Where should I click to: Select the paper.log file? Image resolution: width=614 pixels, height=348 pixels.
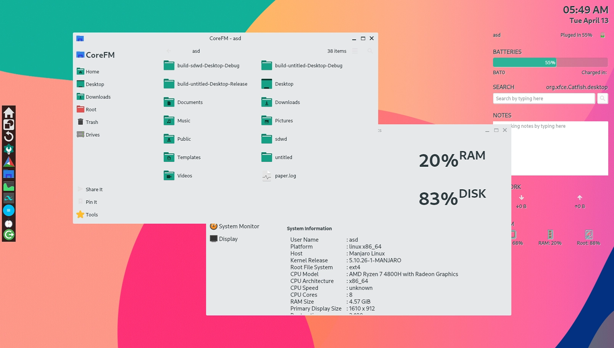(285, 176)
